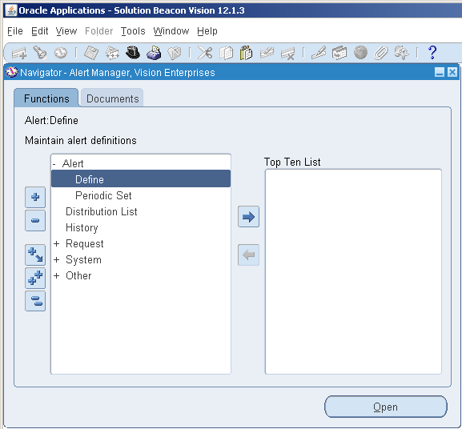Click the Edit Field pencil icon
462x429 pixels.
pyautogui.click(x=319, y=53)
